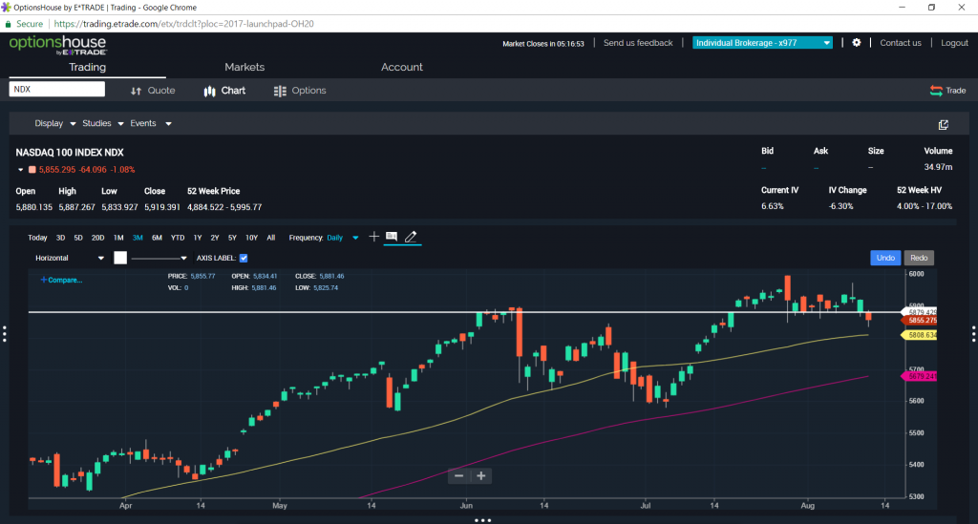
Task: Switch to the Markets tab
Action: point(244,68)
